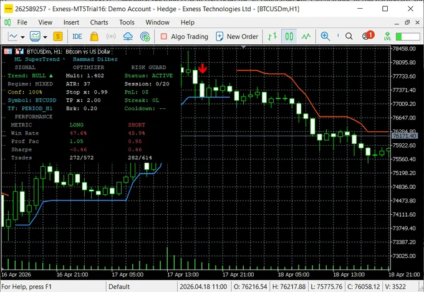
Task: Click the chart shift triangle marker at top
Action: click(244, 47)
